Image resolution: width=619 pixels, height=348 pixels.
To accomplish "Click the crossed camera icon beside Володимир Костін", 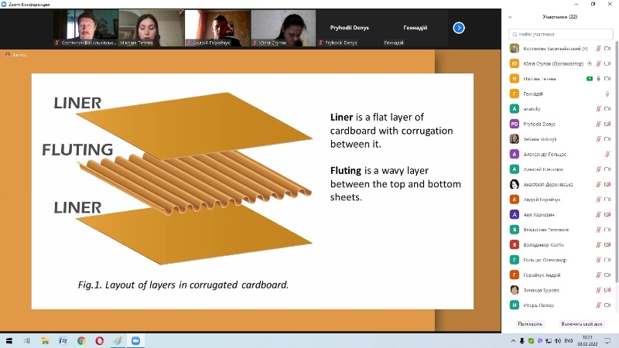I will (607, 244).
